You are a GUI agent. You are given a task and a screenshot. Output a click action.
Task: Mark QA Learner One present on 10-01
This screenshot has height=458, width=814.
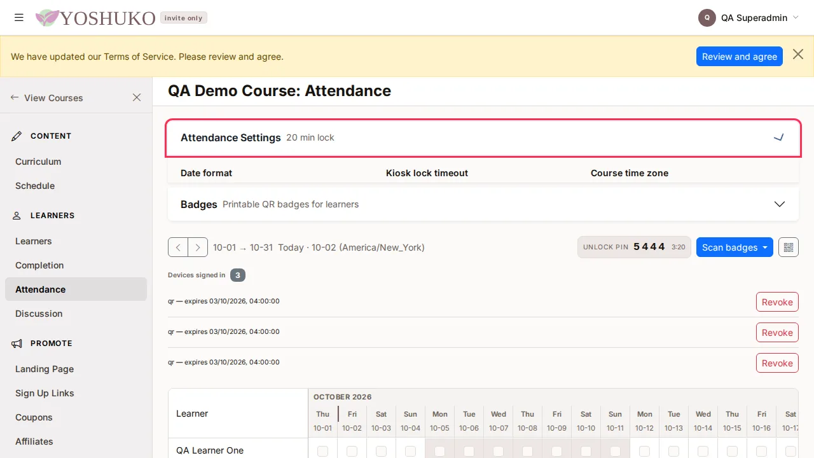point(323,451)
